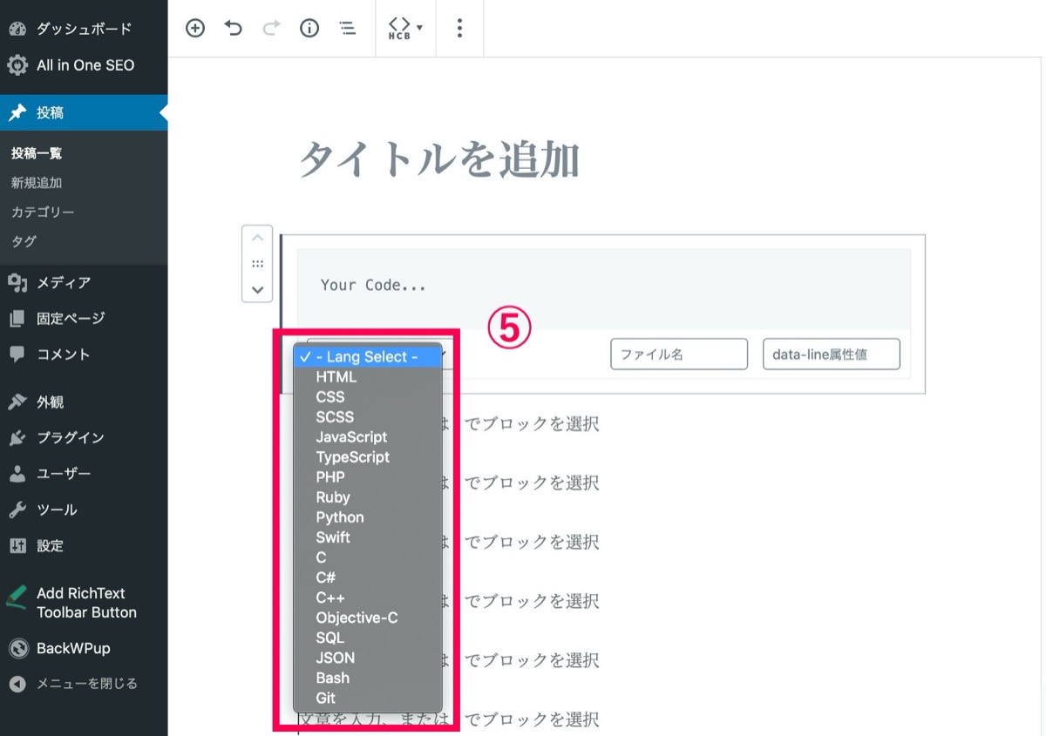This screenshot has height=736, width=1046.
Task: Click the タイトルを追加 title field
Action: coord(439,160)
